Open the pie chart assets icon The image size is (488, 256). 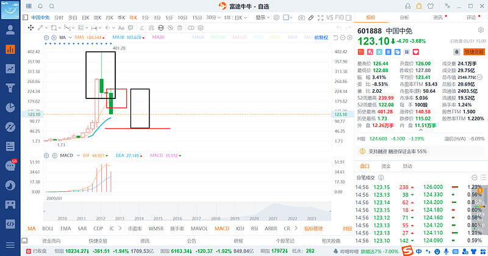click(x=10, y=108)
